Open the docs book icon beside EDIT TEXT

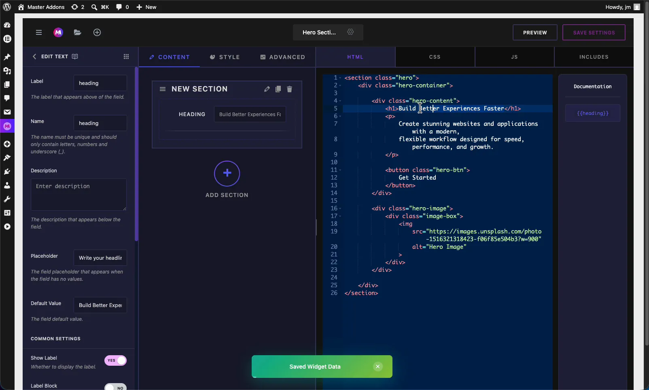point(75,57)
